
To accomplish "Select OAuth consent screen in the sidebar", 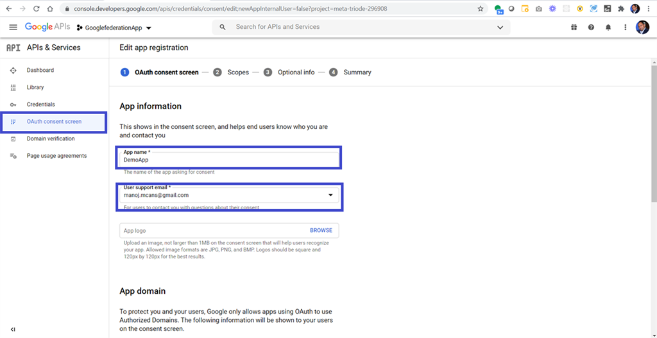I will [53, 122].
